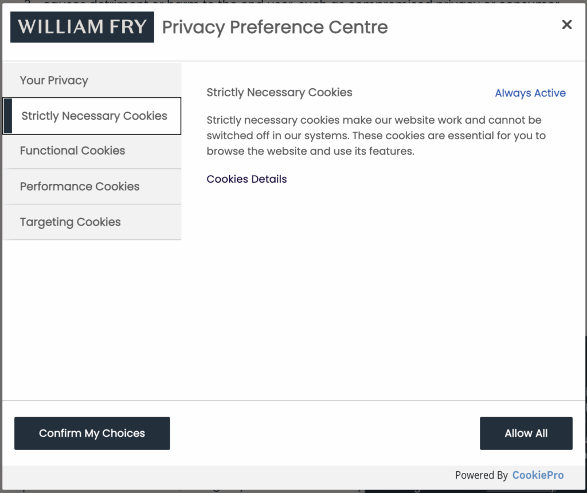Image resolution: width=587 pixels, height=493 pixels.
Task: Select the Strictly Necessary Cookies tab
Action: 94,116
